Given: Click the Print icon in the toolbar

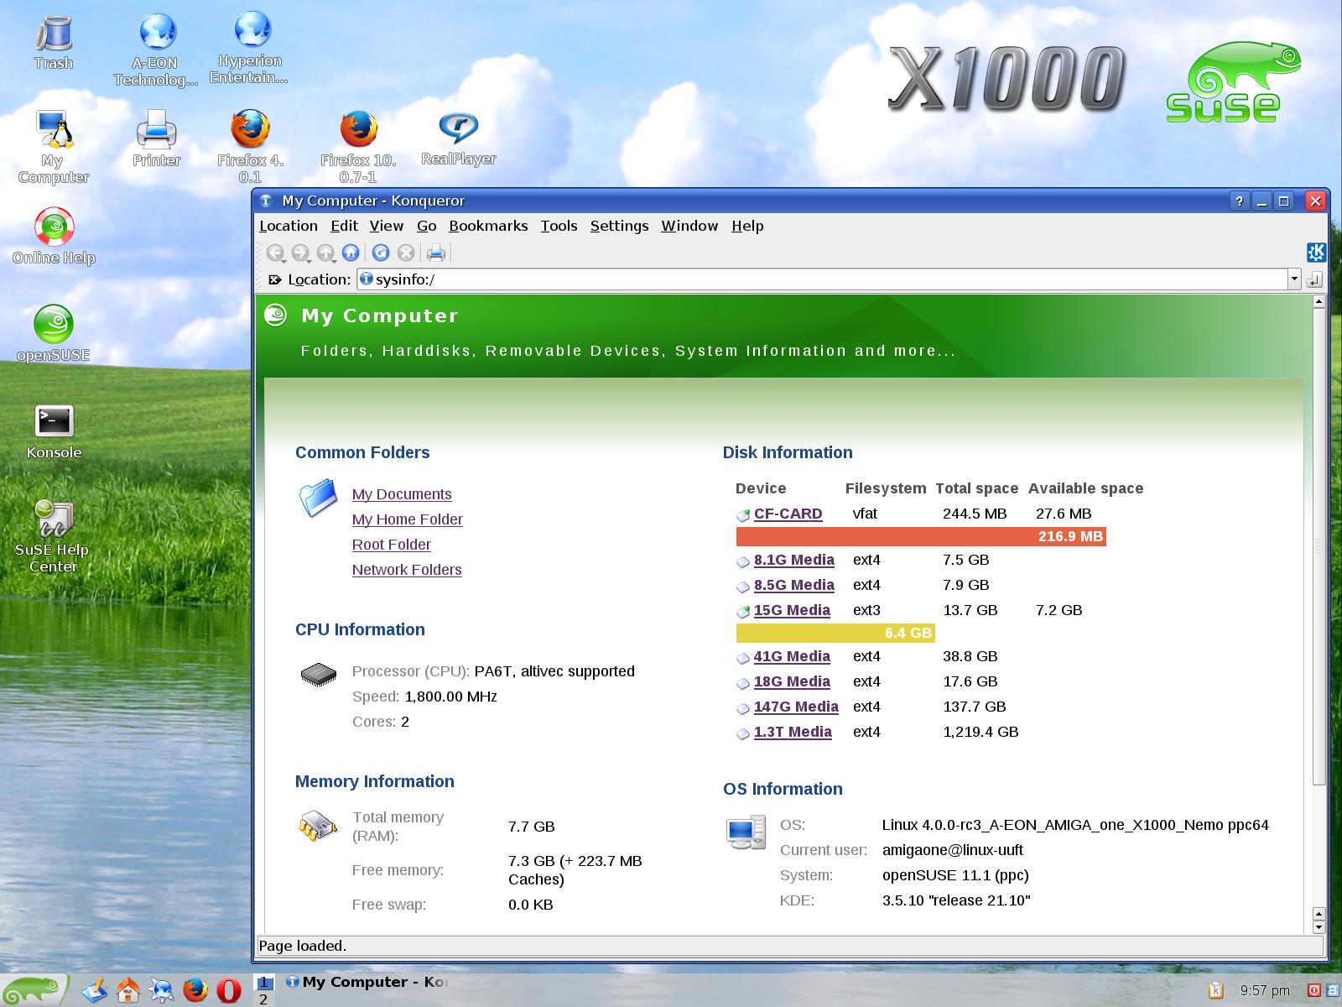Looking at the screenshot, I should click(x=436, y=253).
